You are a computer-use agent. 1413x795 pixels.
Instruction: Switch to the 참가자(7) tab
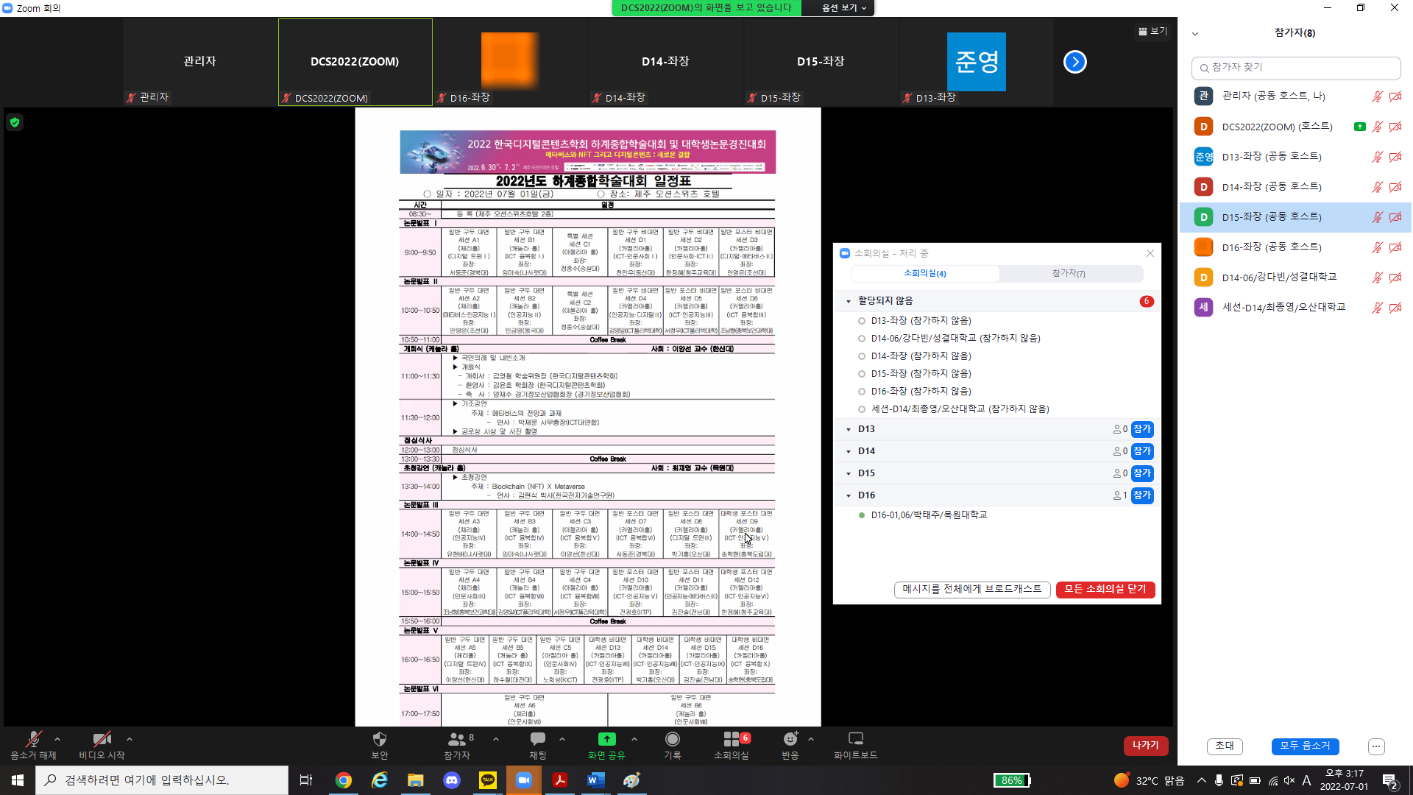pos(1069,274)
